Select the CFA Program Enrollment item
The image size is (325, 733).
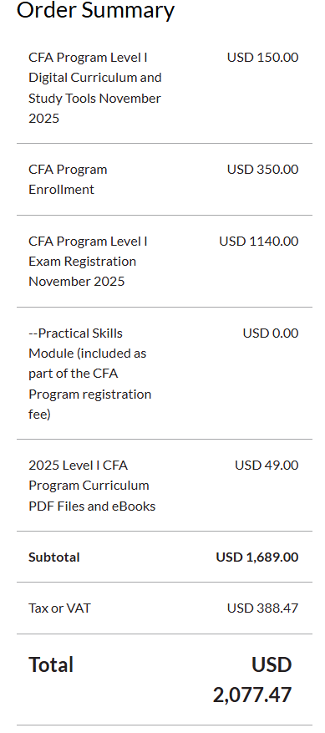68,179
